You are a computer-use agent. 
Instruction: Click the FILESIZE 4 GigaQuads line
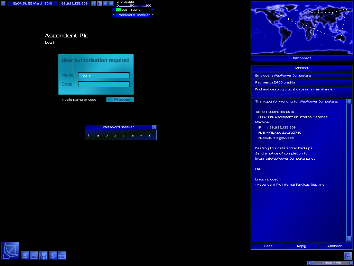(x=276, y=138)
